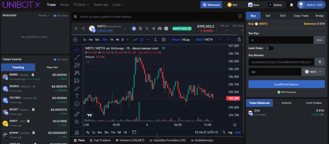Select the crosshair cursor tool

(x=77, y=50)
